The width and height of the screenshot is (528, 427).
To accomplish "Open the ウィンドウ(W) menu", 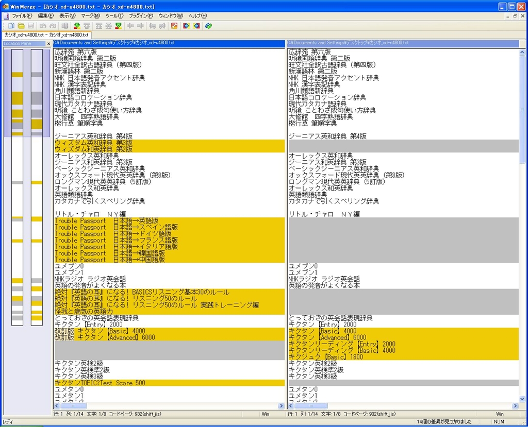I will [x=171, y=16].
